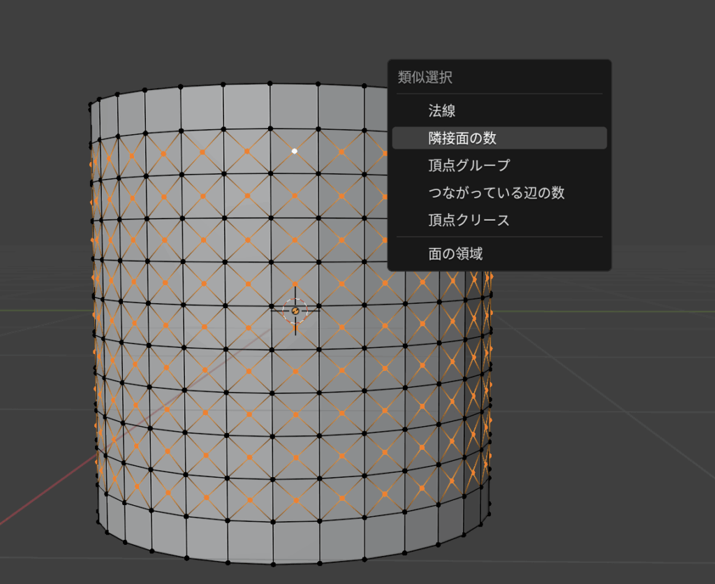This screenshot has width=715, height=584.
Task: Click 頂点グループ menu item
Action: coord(469,166)
